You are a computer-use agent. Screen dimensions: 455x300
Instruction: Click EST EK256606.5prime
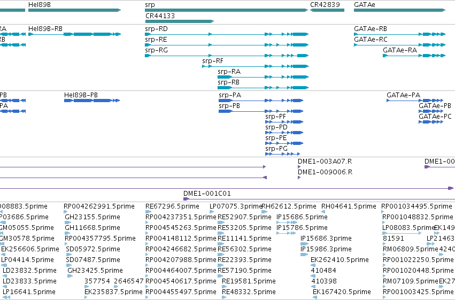point(30,250)
